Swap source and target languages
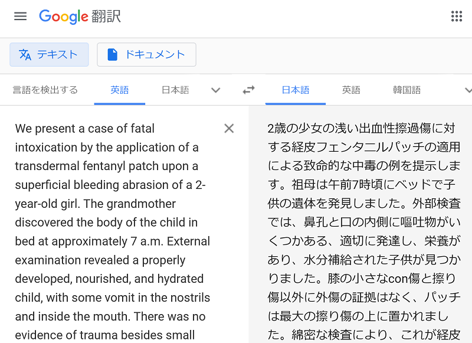Screen dimensions: 472x343 point(248,90)
